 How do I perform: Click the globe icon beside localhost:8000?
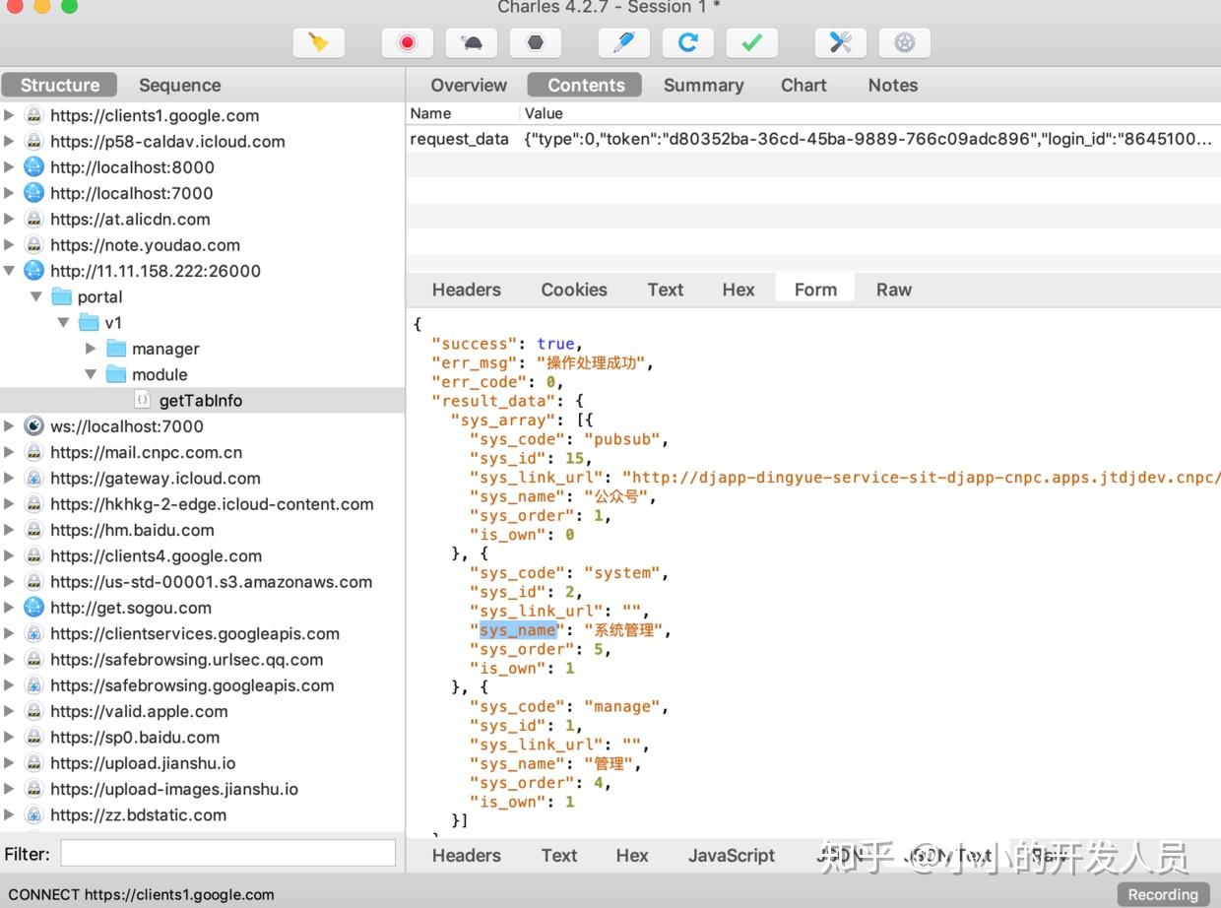click(34, 167)
